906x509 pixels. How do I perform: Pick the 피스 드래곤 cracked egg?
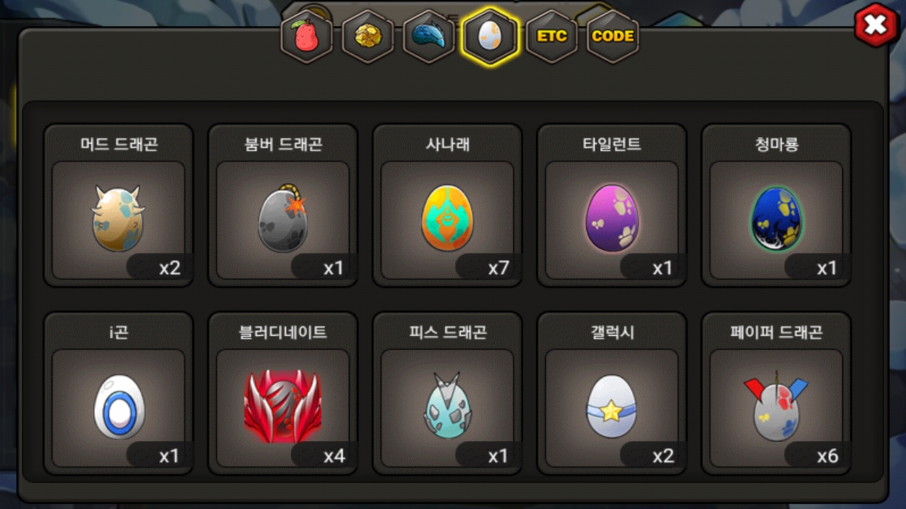pos(447,406)
